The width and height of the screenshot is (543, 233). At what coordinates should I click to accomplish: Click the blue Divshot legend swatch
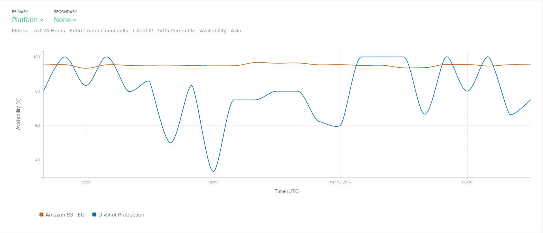click(94, 215)
